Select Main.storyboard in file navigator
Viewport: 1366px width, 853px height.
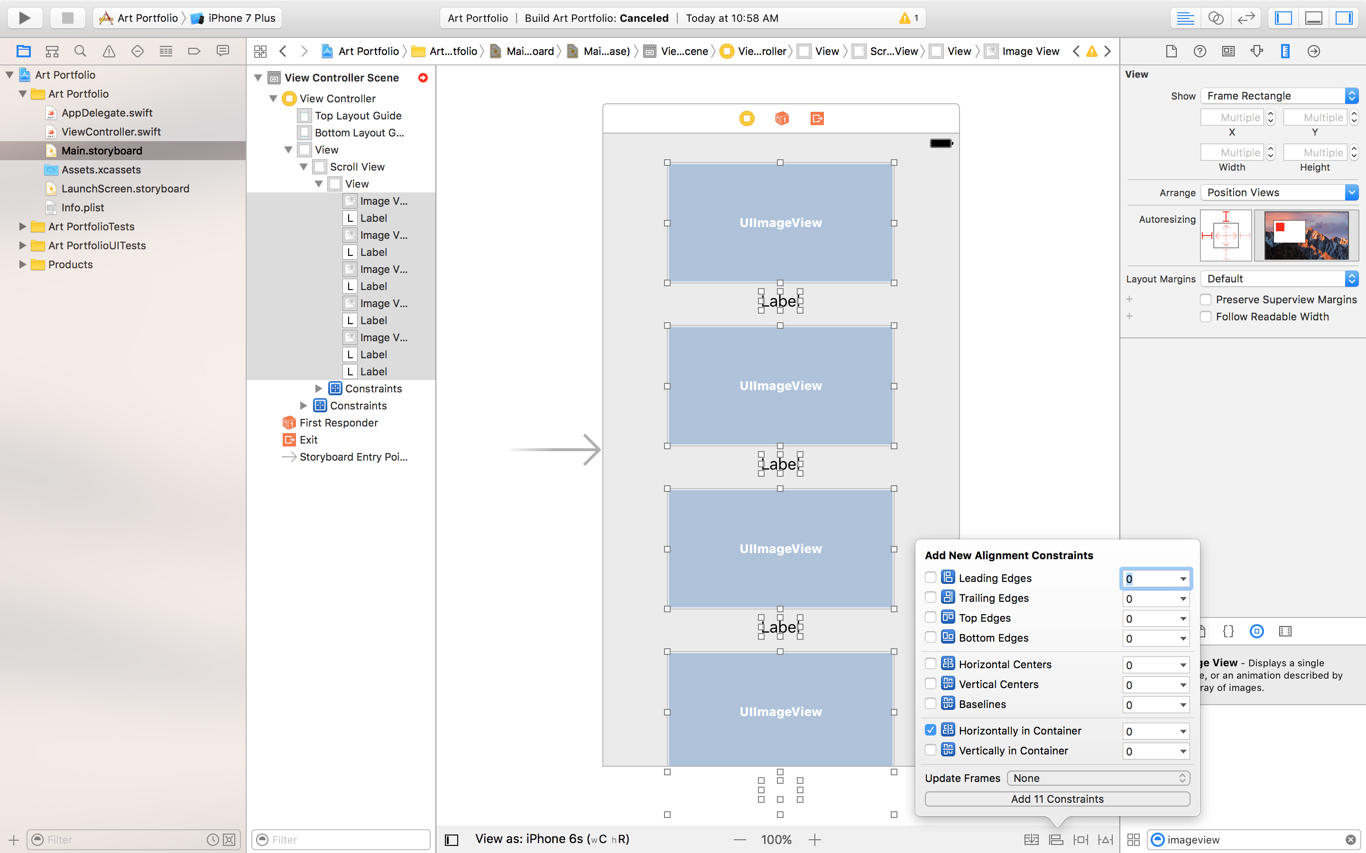[x=102, y=150]
